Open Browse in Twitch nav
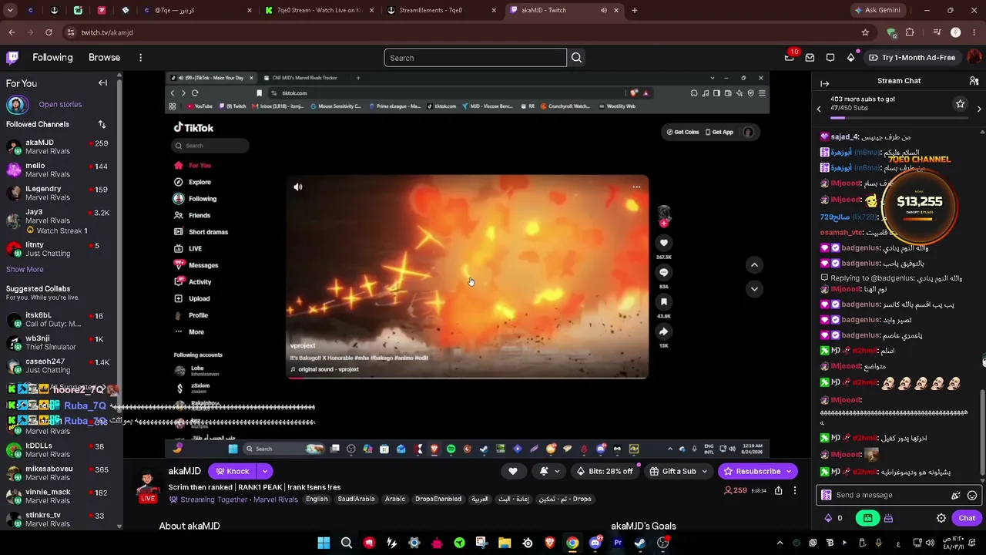The height and width of the screenshot is (555, 986). tap(104, 58)
